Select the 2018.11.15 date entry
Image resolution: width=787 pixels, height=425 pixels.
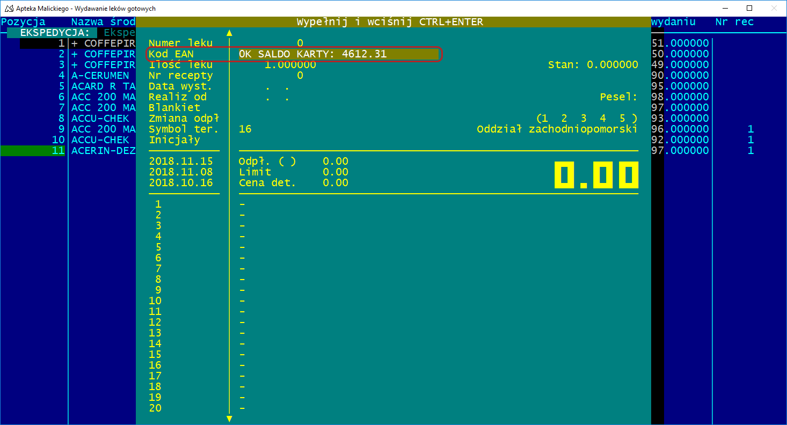181,162
